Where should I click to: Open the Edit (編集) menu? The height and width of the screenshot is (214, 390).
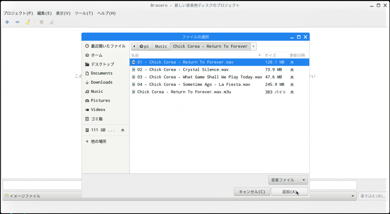tap(45, 13)
